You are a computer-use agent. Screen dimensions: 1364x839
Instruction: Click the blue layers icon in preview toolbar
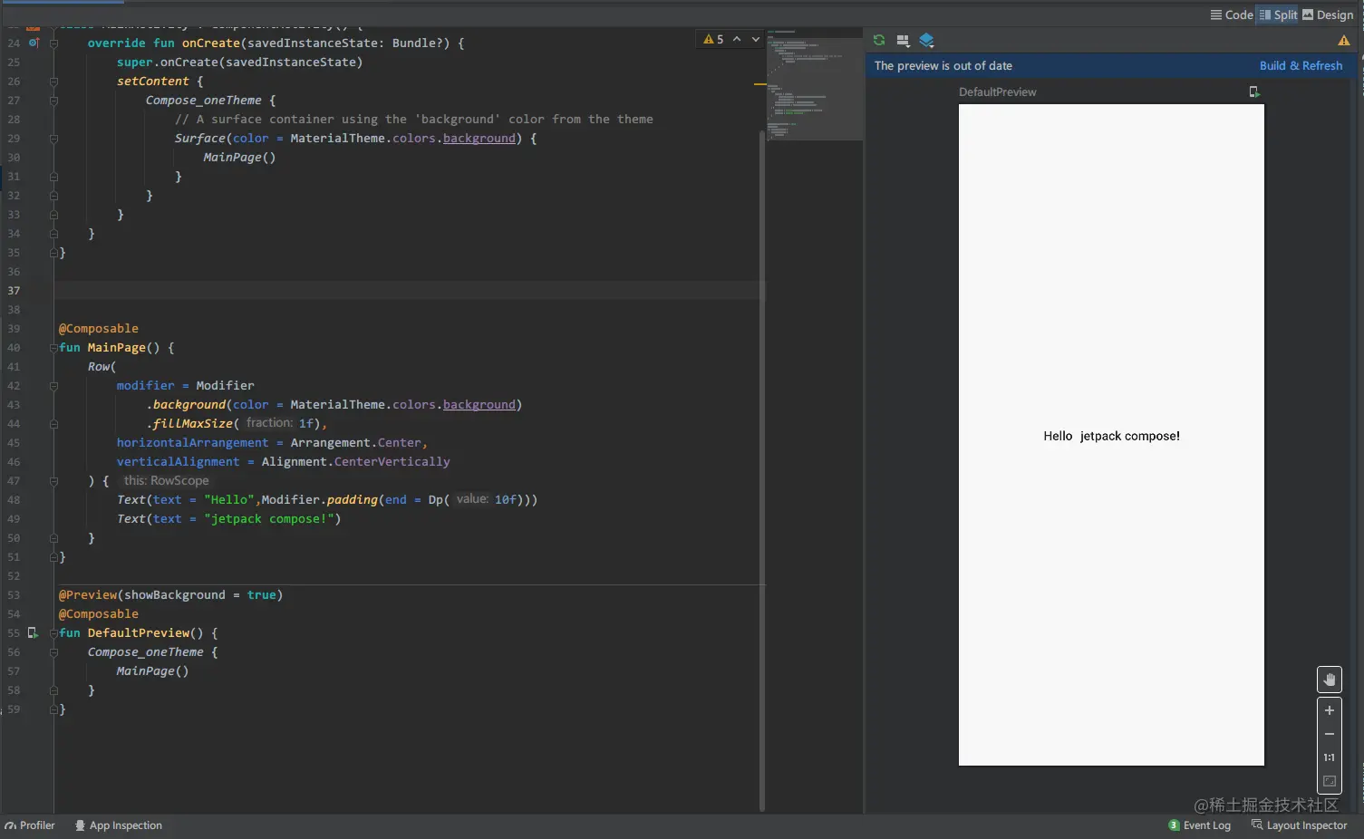coord(926,40)
